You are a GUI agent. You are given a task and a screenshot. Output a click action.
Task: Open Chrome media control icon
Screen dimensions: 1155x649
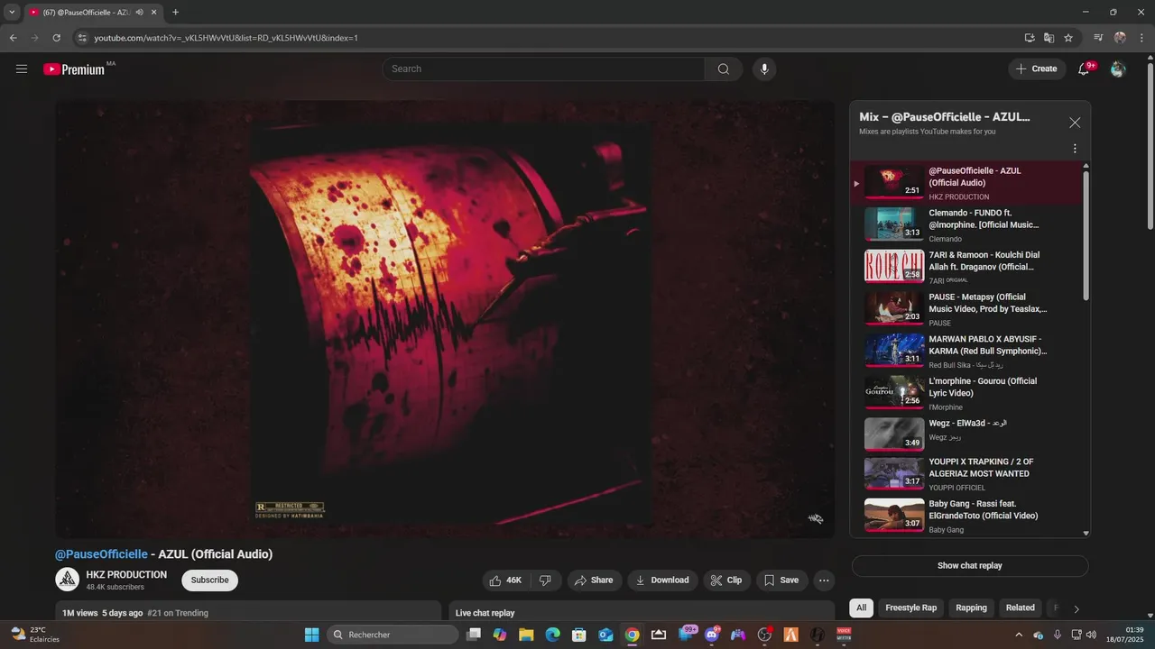(x=1098, y=38)
